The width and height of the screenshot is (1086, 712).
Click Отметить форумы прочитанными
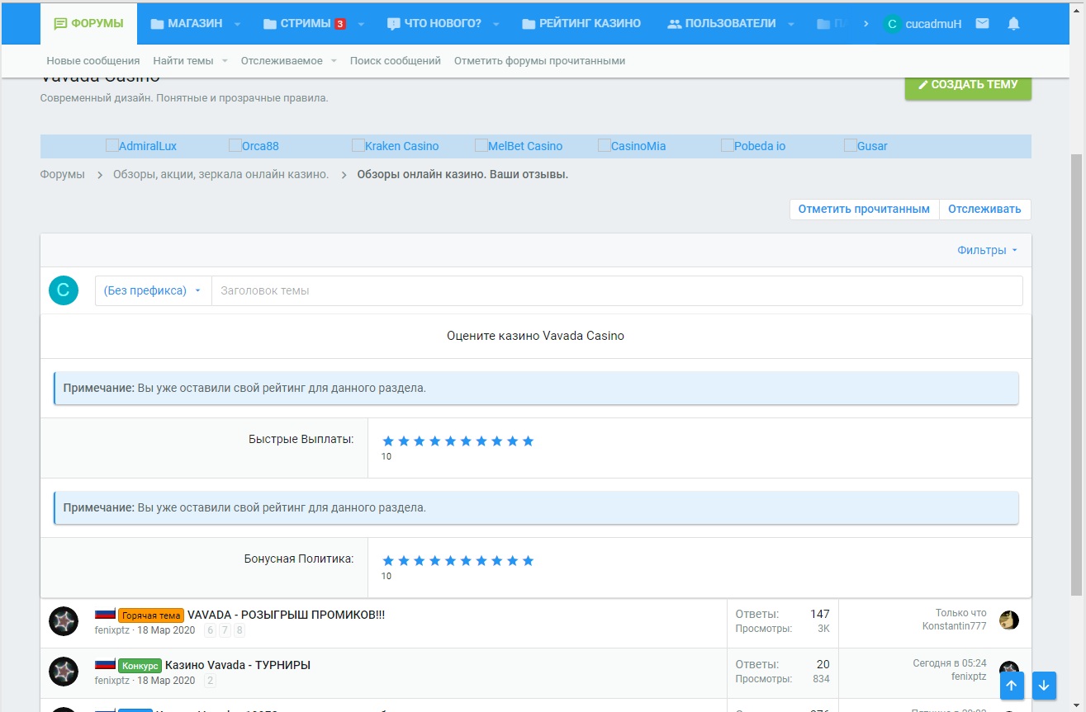pyautogui.click(x=539, y=60)
